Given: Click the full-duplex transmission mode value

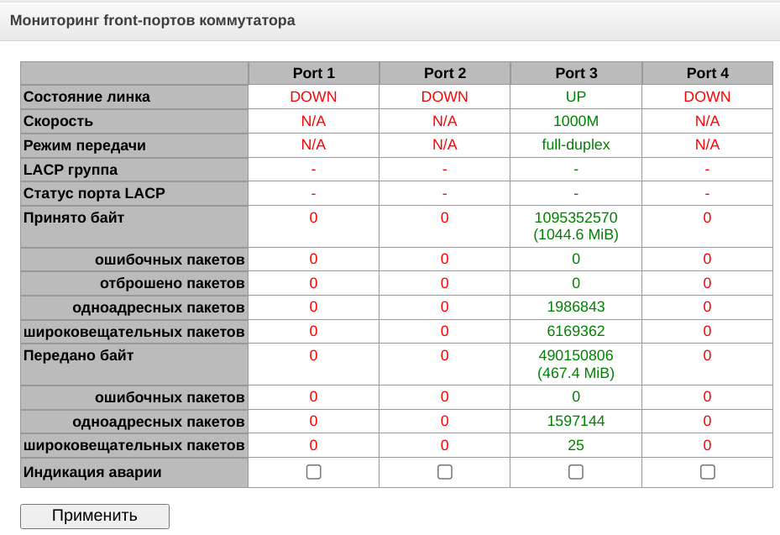Looking at the screenshot, I should pos(576,145).
